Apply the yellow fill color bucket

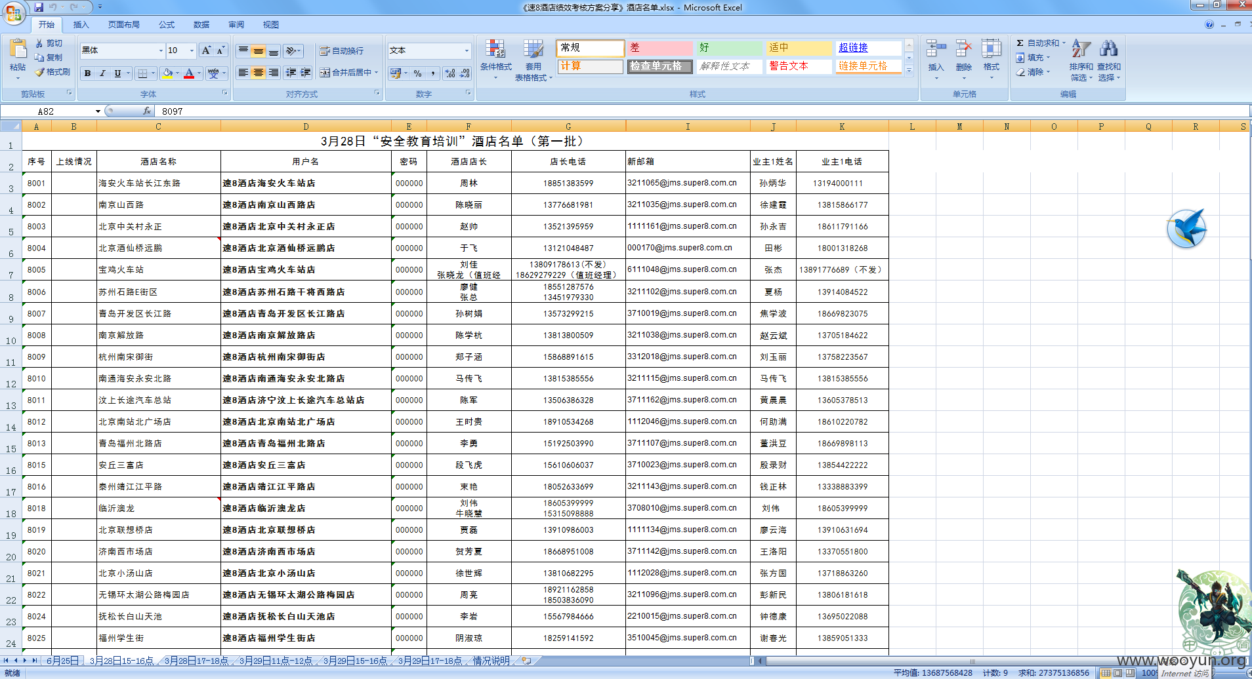[x=168, y=73]
